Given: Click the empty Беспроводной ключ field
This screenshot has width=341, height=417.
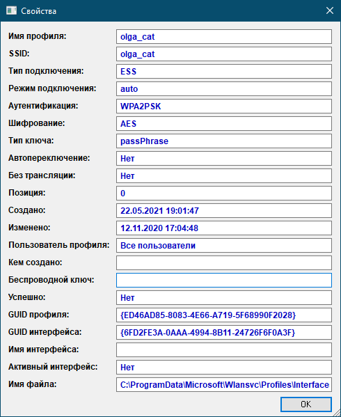Looking at the screenshot, I should coord(224,280).
